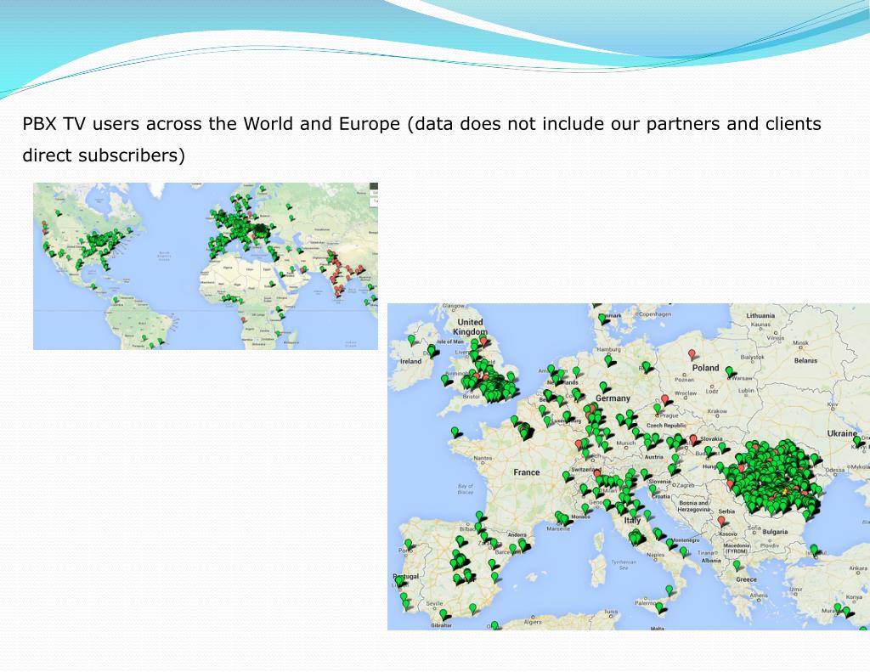Viewport: 870px width, 672px height.
Task: Click the 'United Kingdom' map label
Action: coord(470,326)
